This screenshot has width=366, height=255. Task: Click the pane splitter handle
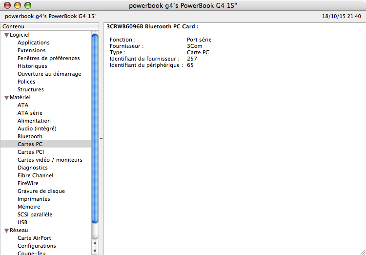(101, 139)
